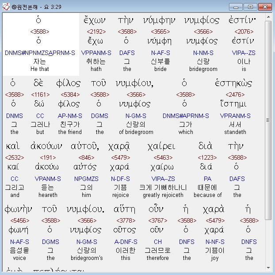This screenshot has width=275, height=275.
Task: Click the parsing code PA
Action: coord(207,179)
